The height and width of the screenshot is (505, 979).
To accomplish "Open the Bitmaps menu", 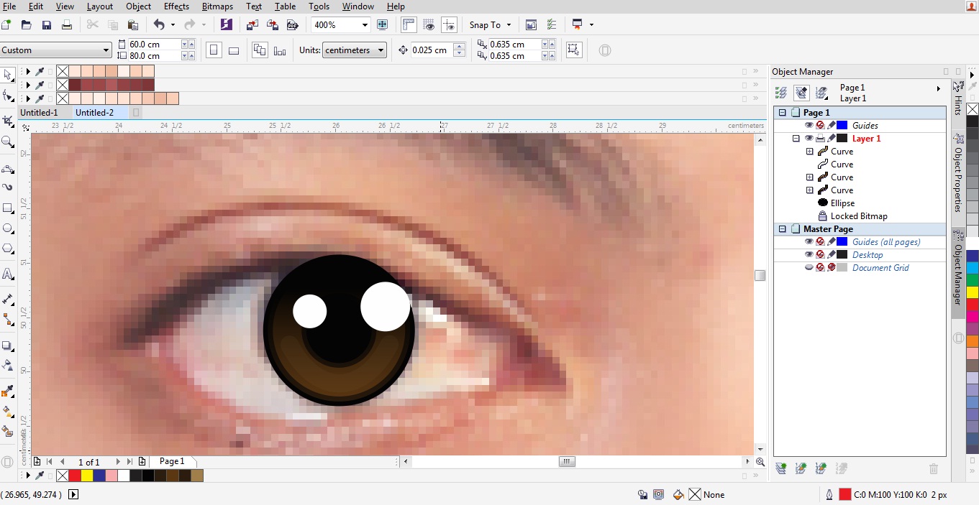I will coord(217,6).
